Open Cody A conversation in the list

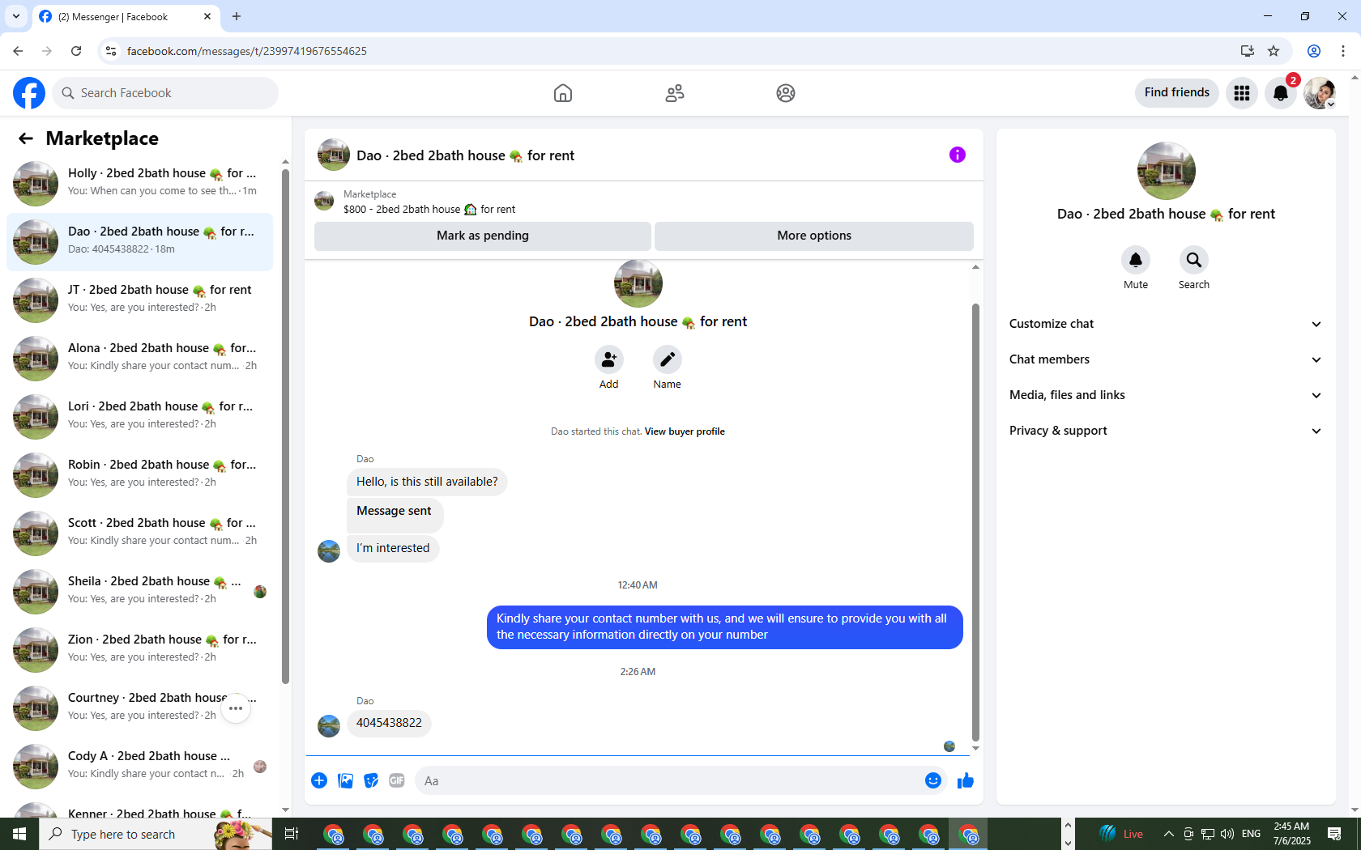[140, 766]
